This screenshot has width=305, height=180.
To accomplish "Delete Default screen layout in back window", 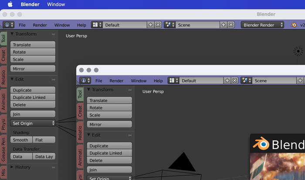I will pos(158,25).
